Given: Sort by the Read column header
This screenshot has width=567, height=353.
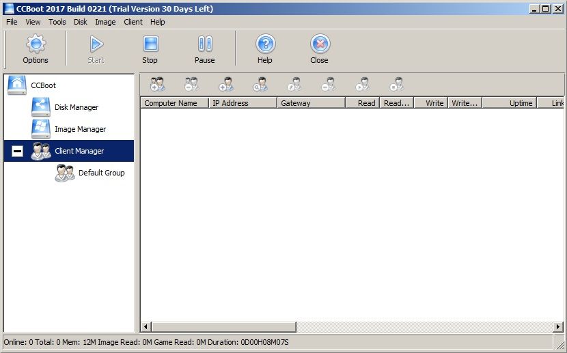Looking at the screenshot, I should click(362, 103).
